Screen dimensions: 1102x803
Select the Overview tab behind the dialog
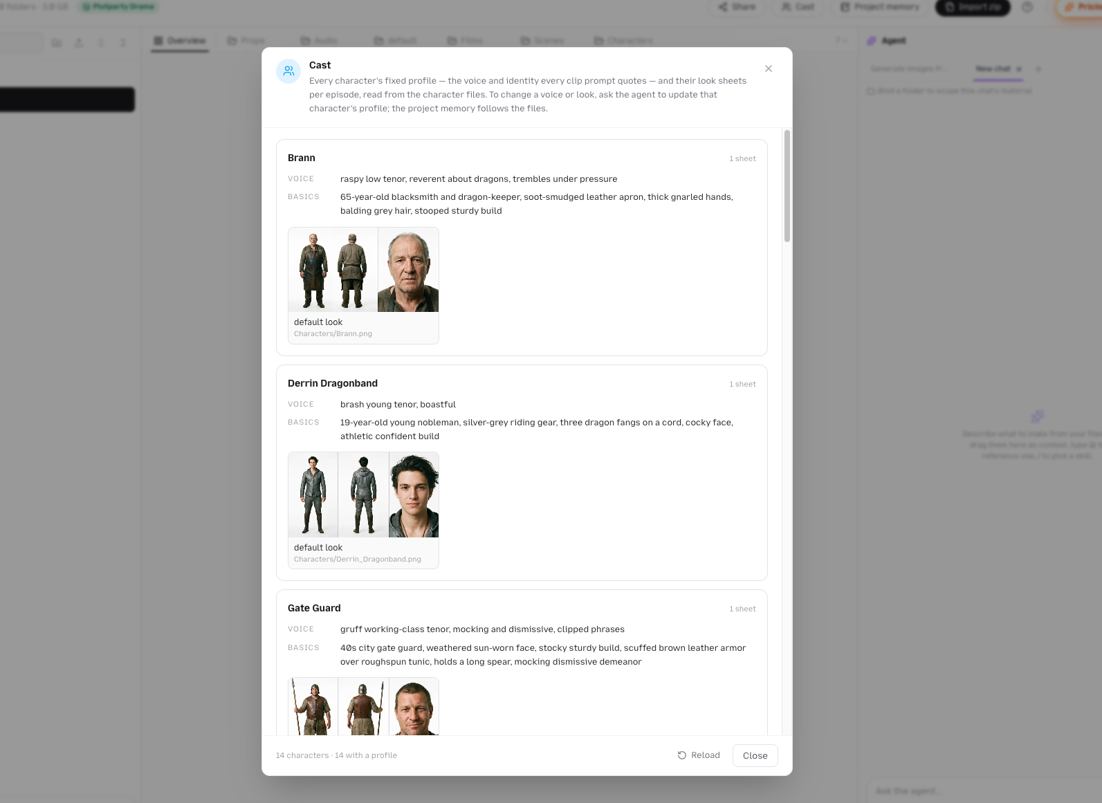(x=180, y=41)
